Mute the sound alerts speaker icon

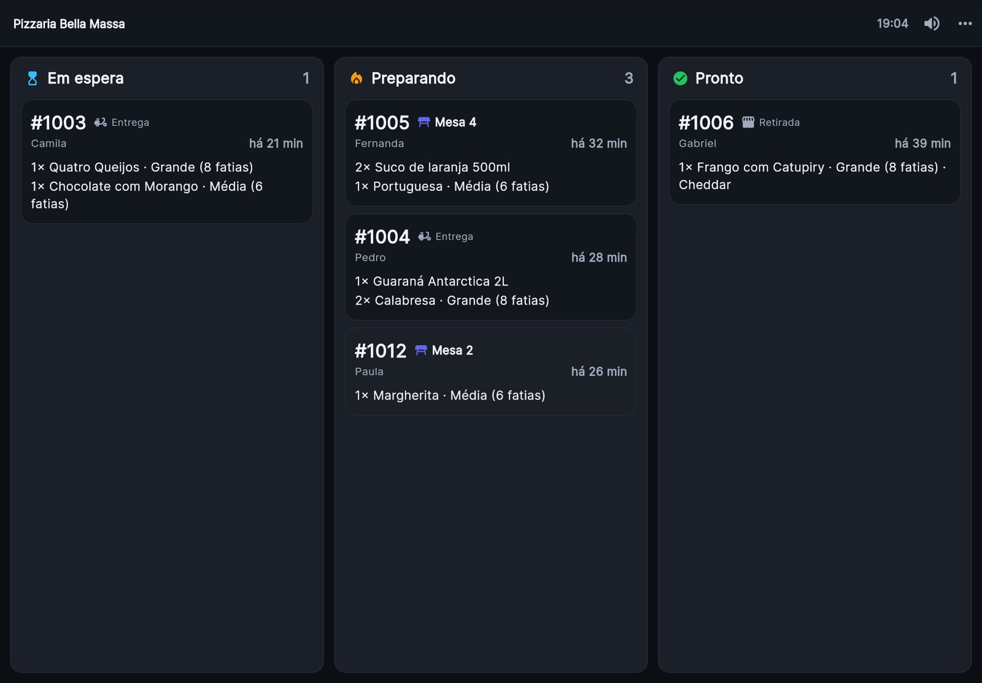point(932,23)
